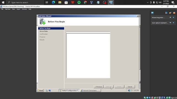Click the processor status bar indicator

tap(165, 98)
